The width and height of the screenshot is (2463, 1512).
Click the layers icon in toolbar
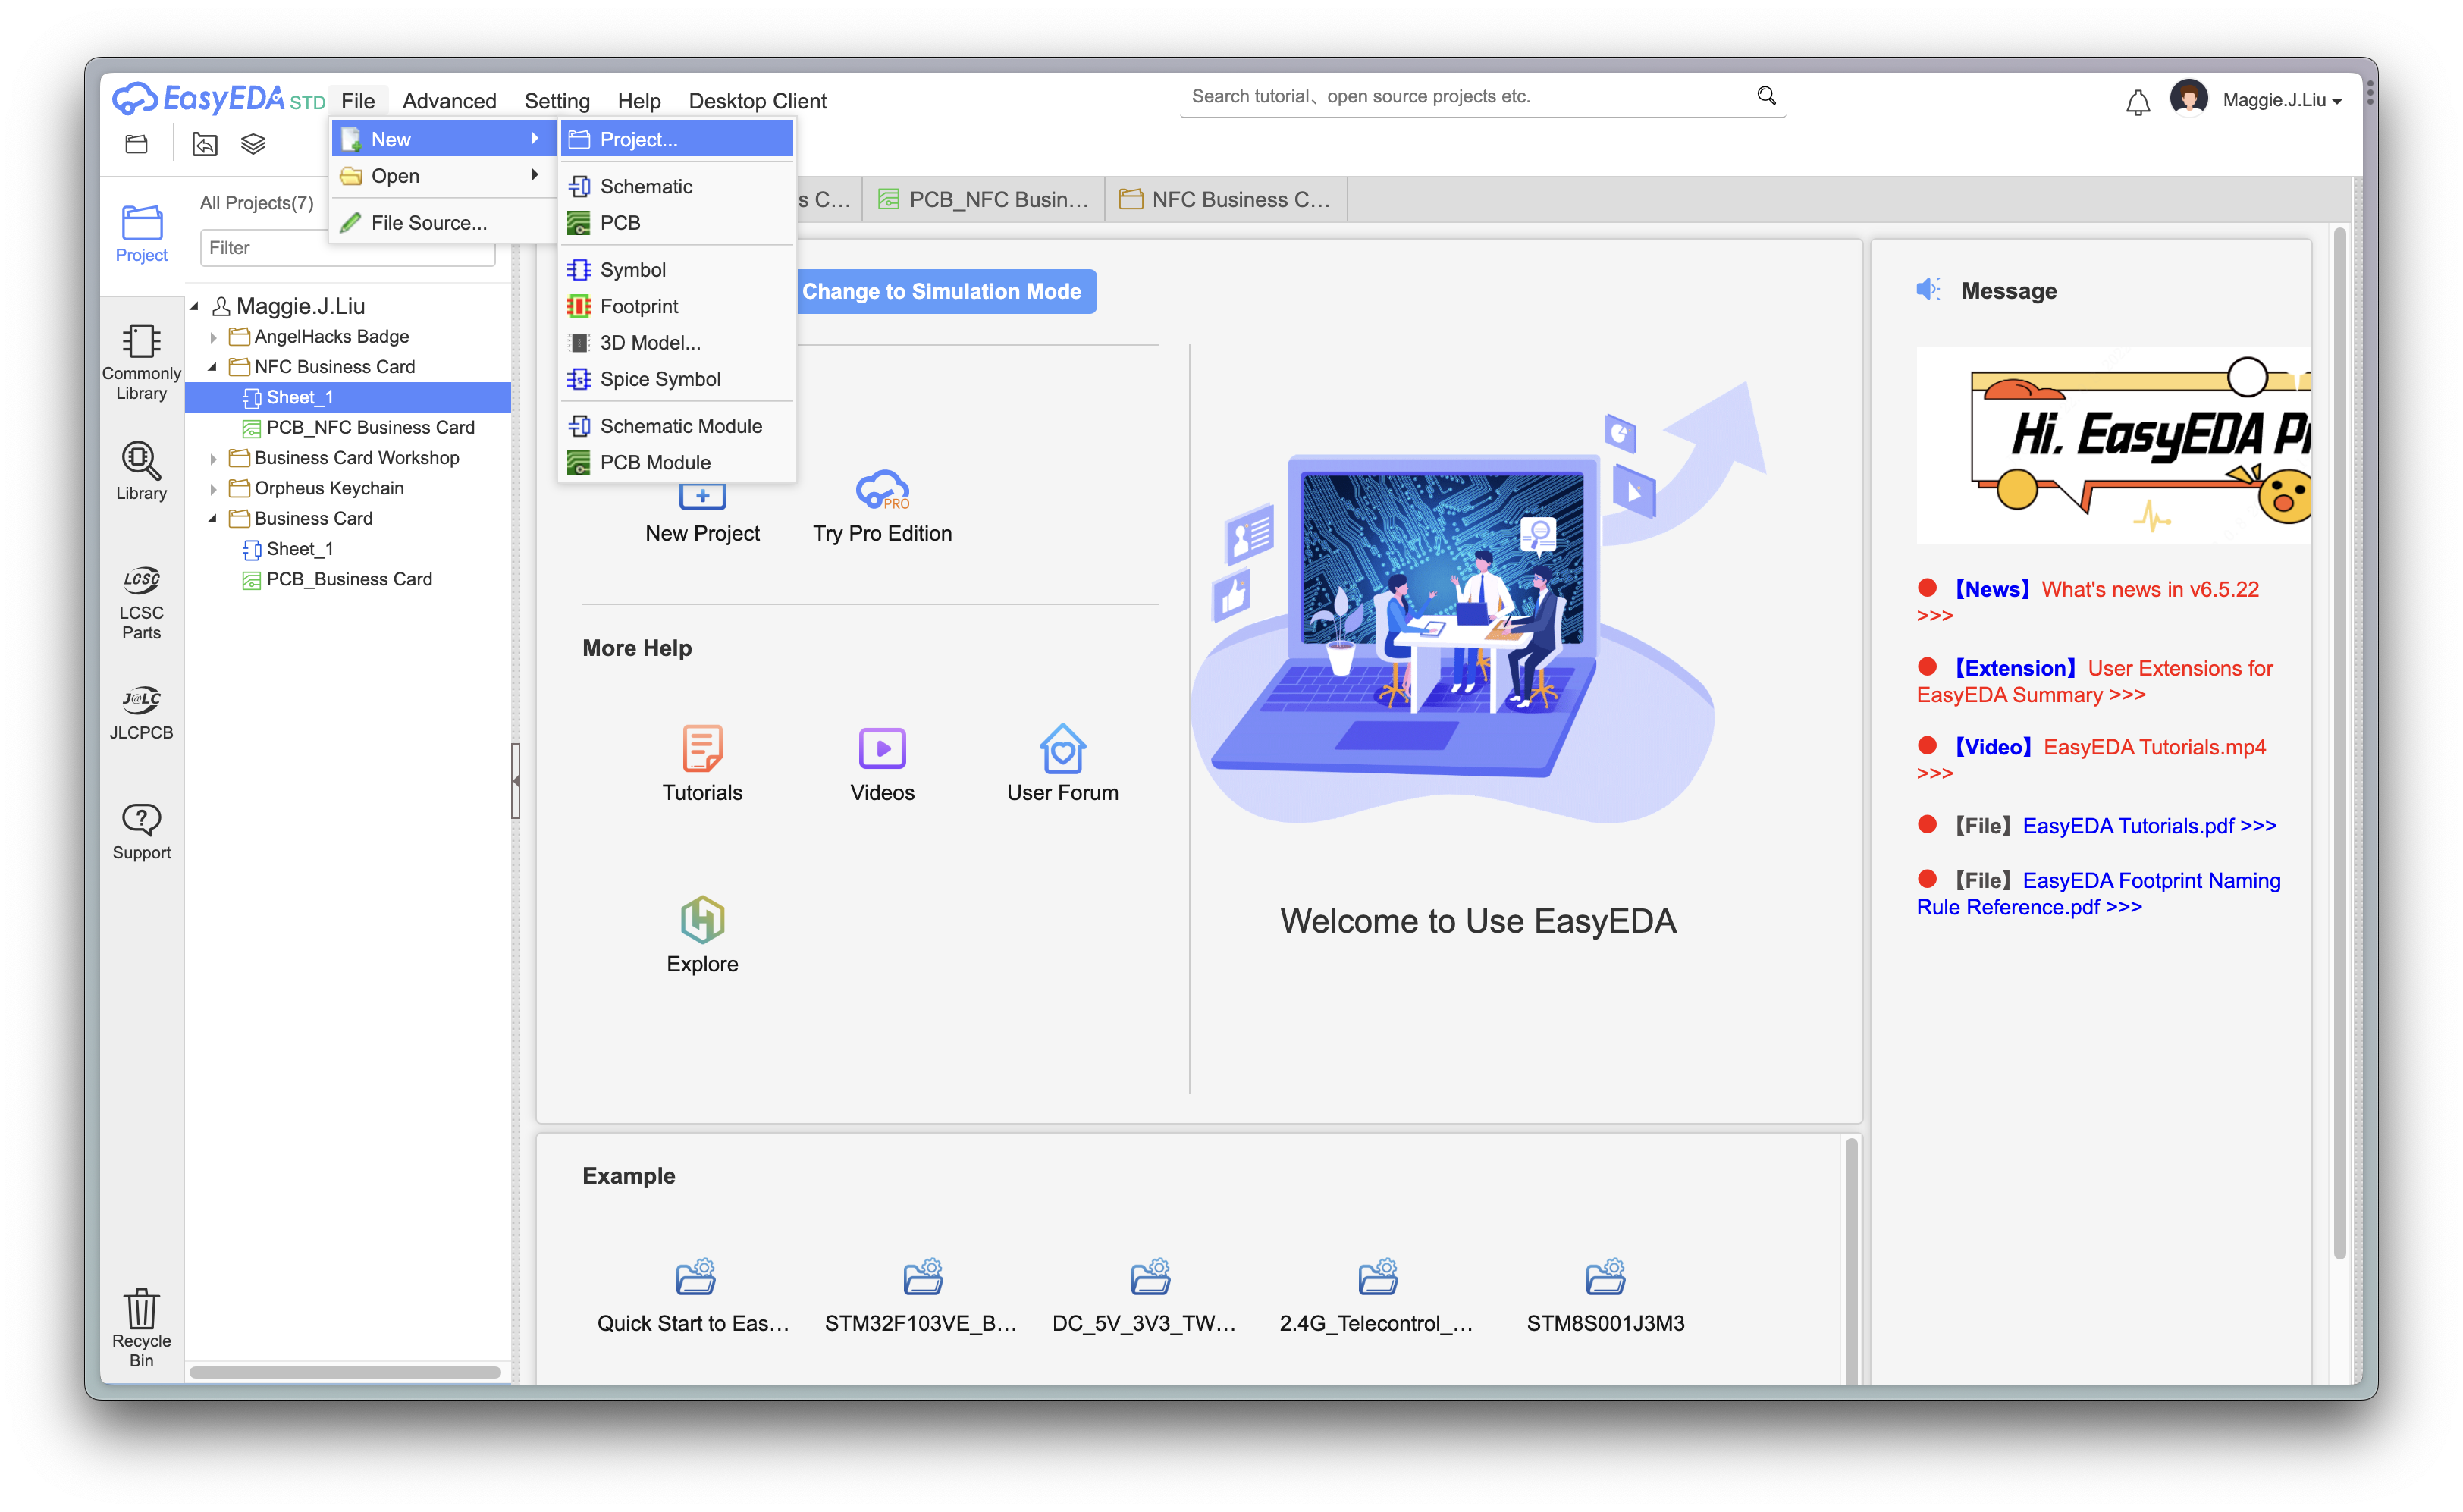point(253,145)
